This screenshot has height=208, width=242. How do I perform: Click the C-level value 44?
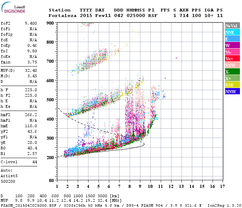coord(35,162)
